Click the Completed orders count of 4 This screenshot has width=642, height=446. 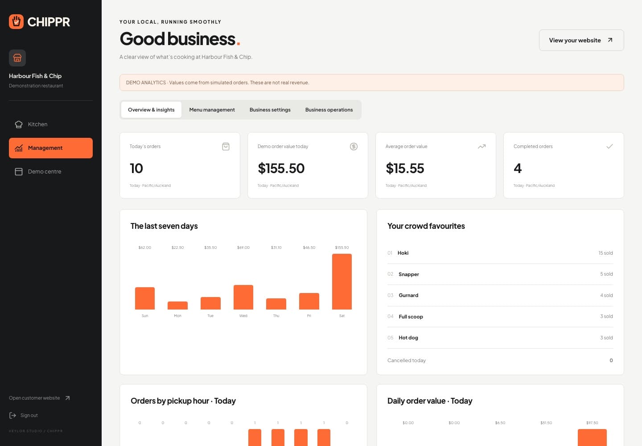coord(518,168)
